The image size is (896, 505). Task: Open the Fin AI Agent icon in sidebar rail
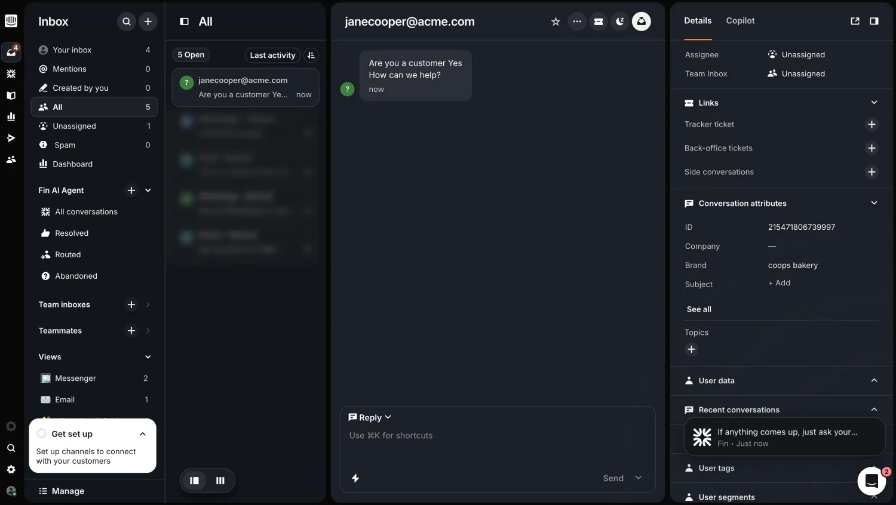click(x=11, y=73)
